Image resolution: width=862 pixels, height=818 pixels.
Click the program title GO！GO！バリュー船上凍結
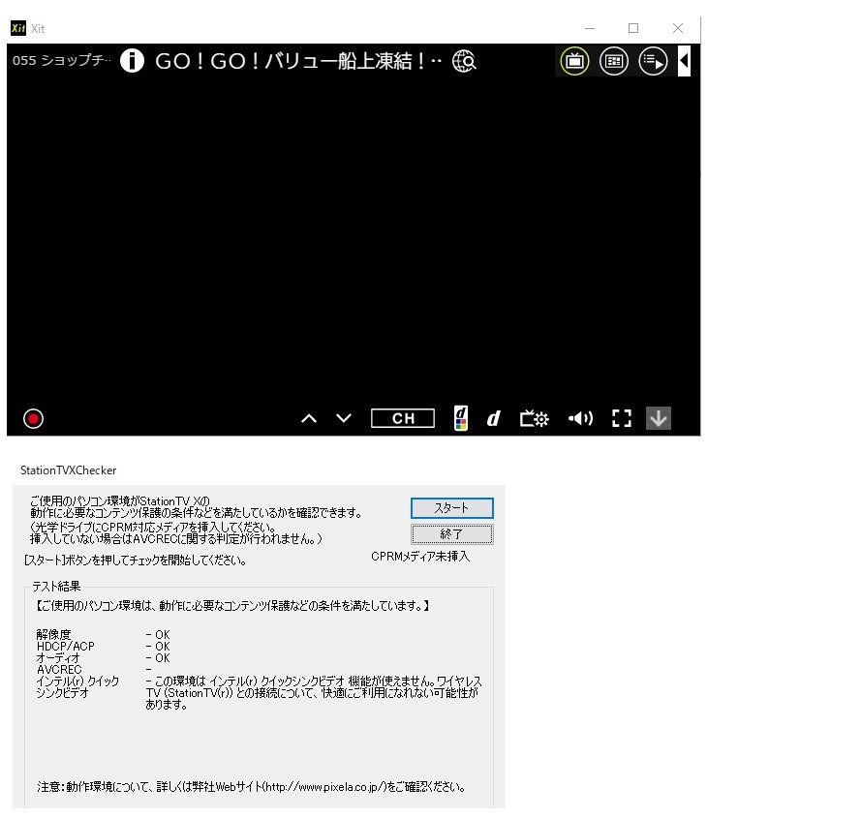coord(298,61)
